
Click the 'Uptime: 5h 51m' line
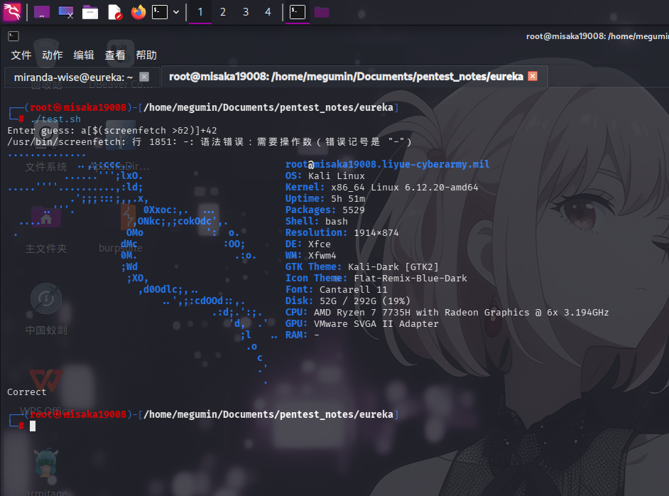pyautogui.click(x=325, y=198)
